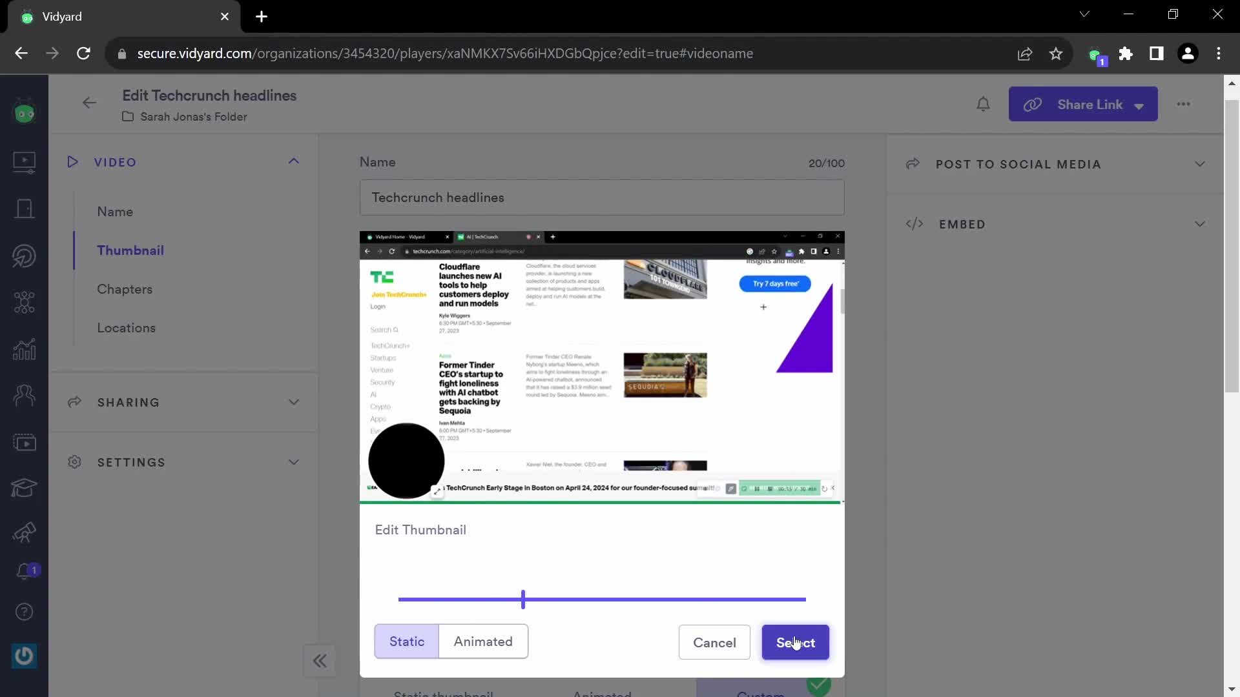
Task: Click the chat bubble sidebar icon
Action: (x=25, y=256)
